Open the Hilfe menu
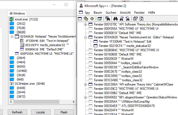Screen dimensions: 178x115 point(152,13)
